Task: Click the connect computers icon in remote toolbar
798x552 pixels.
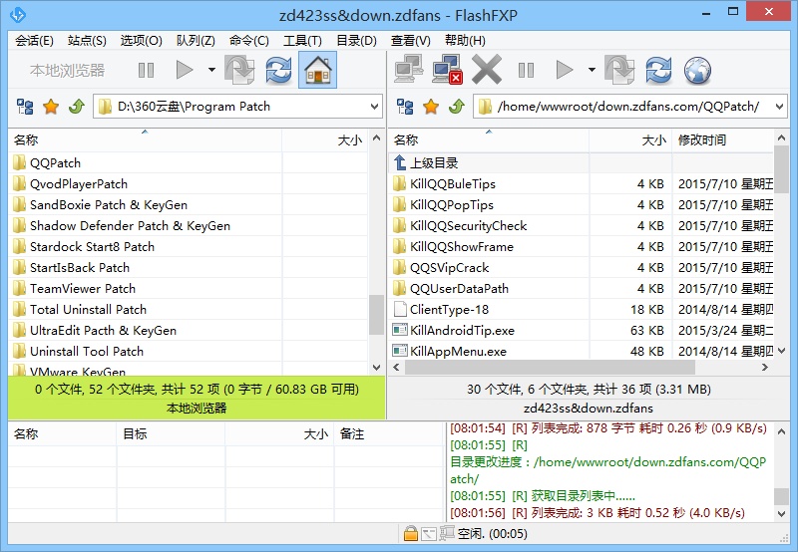Action: coord(409,69)
